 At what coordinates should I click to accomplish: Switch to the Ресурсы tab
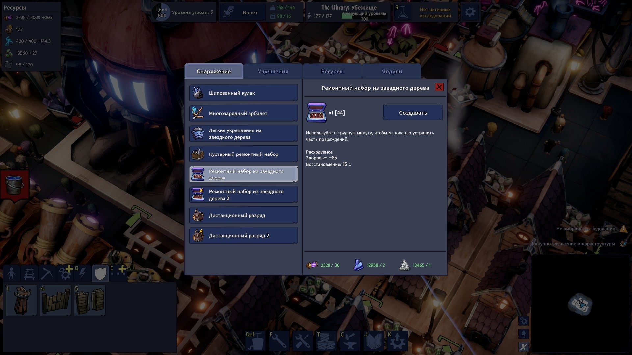point(332,71)
